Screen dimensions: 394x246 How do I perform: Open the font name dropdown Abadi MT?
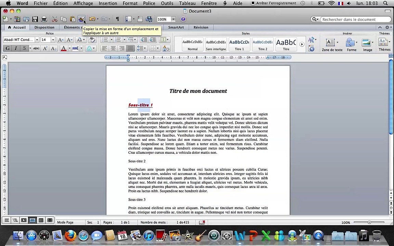pos(37,40)
